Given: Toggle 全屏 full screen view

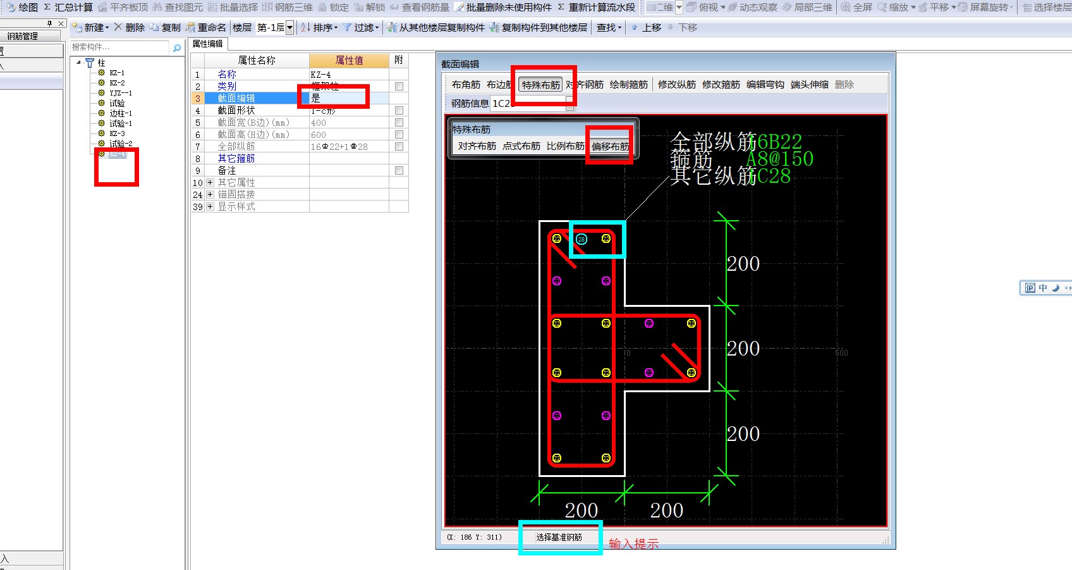Looking at the screenshot, I should tap(856, 8).
